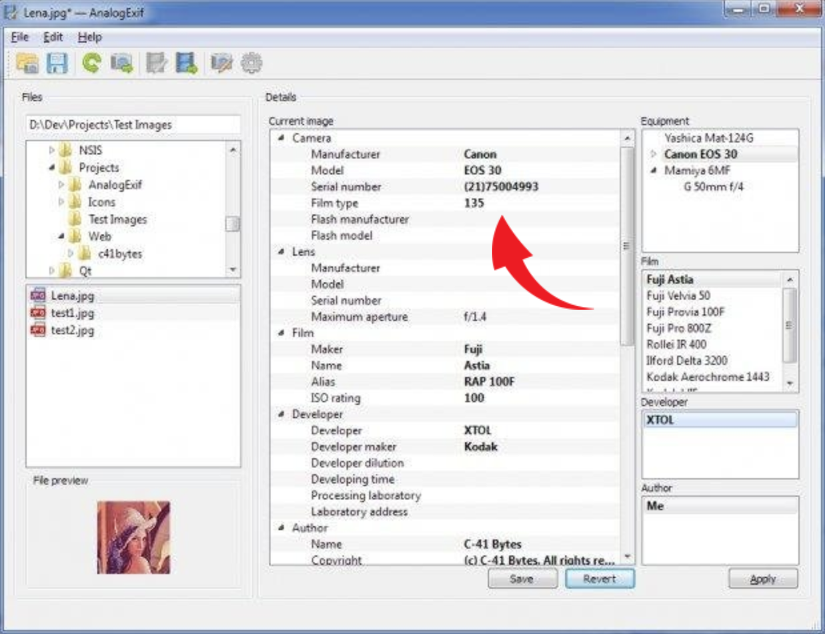Image resolution: width=825 pixels, height=634 pixels.
Task: Open the File menu
Action: [x=20, y=37]
